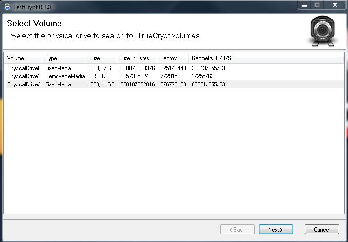The width and height of the screenshot is (348, 242).
Task: Click the TestCrypt padlock title bar icon
Action: pyautogui.click(x=7, y=7)
